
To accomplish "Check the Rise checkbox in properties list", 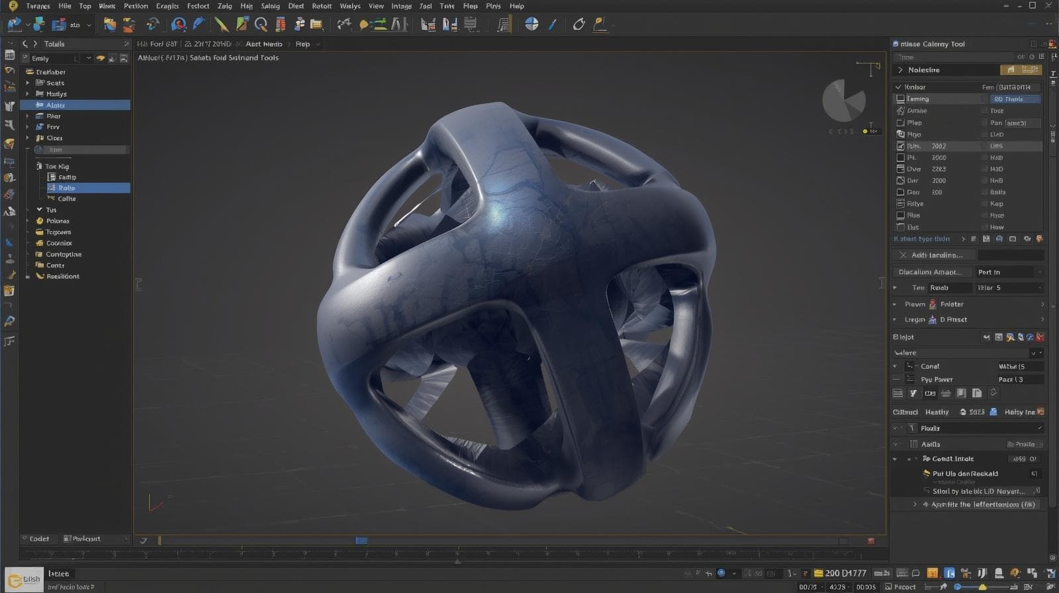I will 900,215.
